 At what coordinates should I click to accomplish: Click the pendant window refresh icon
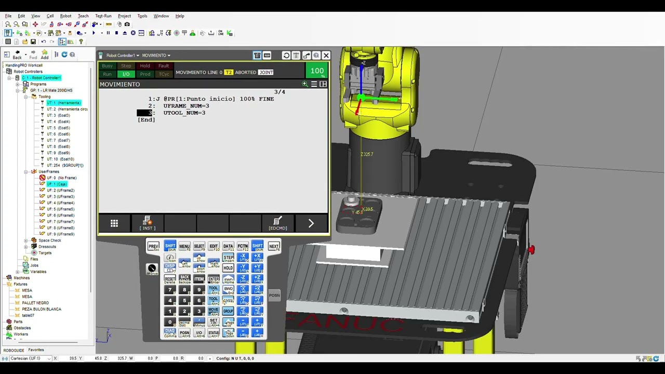[x=286, y=56]
